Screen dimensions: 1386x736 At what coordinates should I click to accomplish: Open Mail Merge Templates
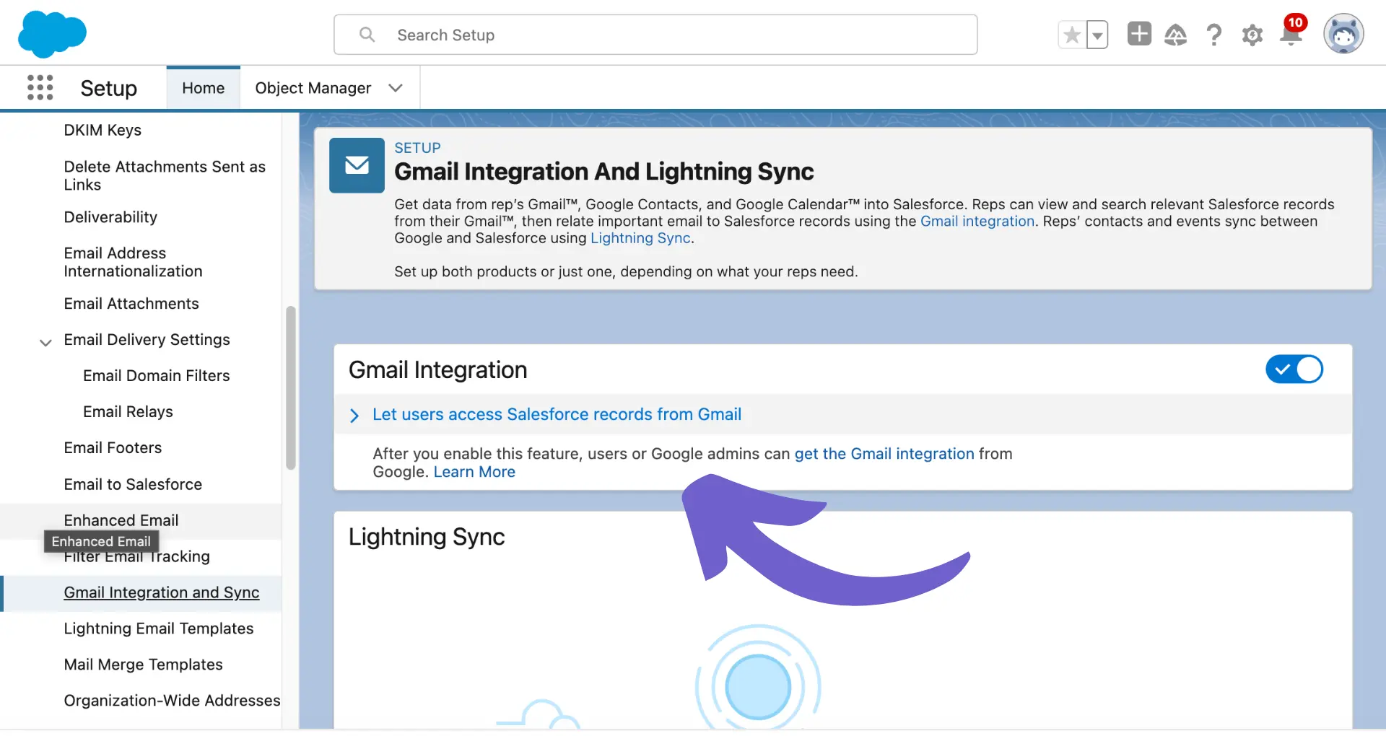pyautogui.click(x=143, y=665)
